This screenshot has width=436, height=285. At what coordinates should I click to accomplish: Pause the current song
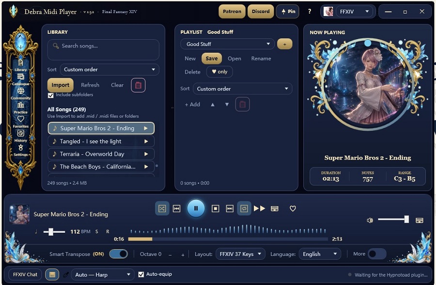[196, 209]
